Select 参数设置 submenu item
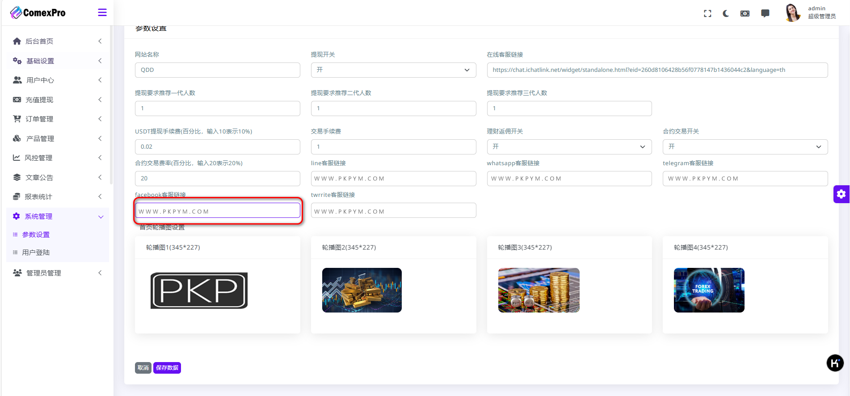 [x=36, y=234]
